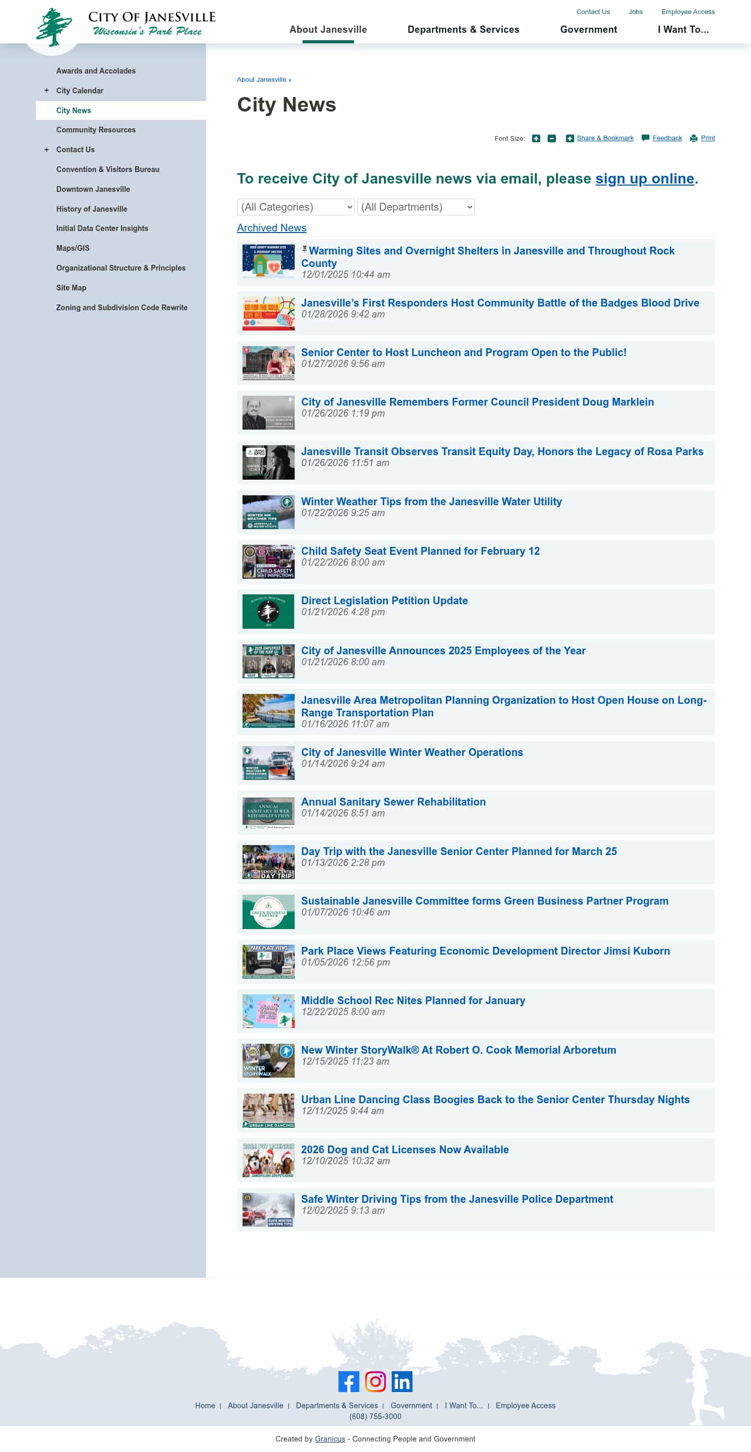Open the Facebook page icon
Image resolution: width=751 pixels, height=1452 pixels.
(348, 1381)
